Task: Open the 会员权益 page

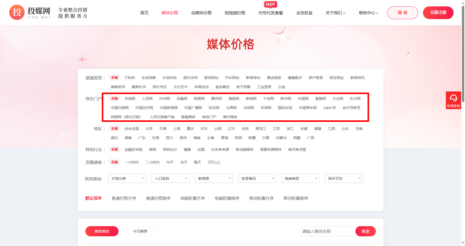Action: click(x=304, y=13)
